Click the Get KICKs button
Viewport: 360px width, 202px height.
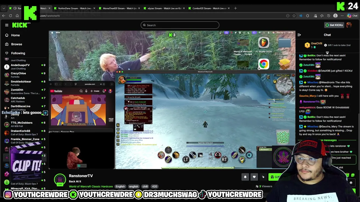pos(334,25)
